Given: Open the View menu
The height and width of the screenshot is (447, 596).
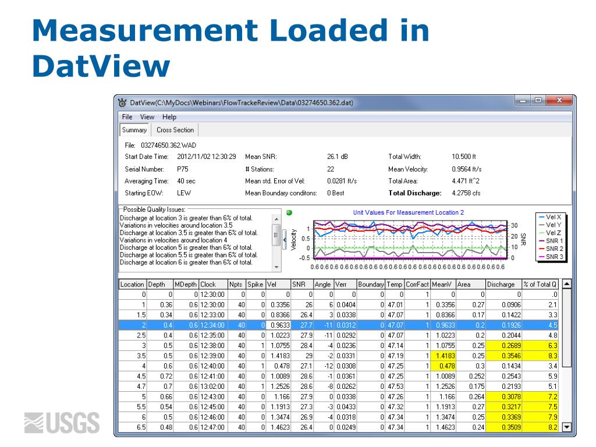Looking at the screenshot, I should 147,117.
